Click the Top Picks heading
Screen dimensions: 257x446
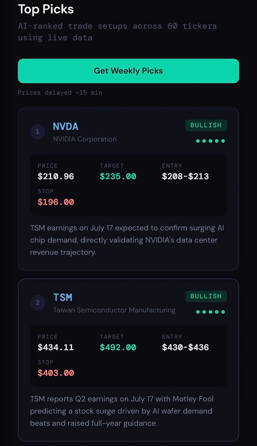pyautogui.click(x=46, y=9)
